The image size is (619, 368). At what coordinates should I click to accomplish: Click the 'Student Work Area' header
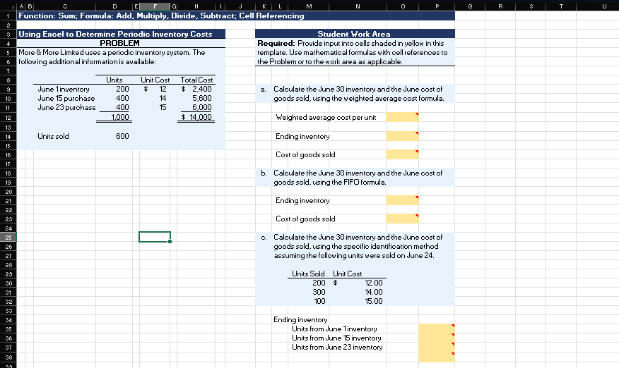[x=354, y=34]
